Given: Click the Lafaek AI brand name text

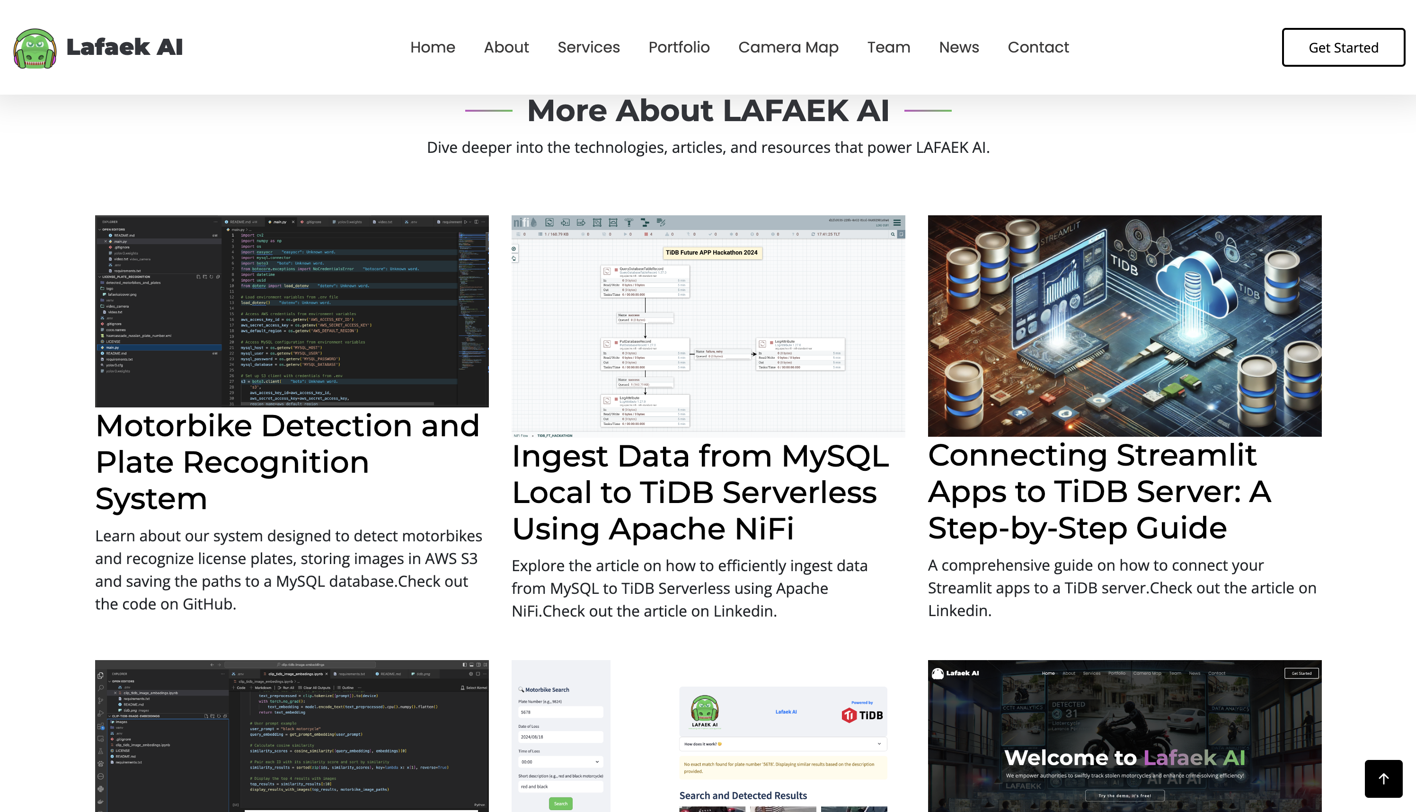Looking at the screenshot, I should point(124,47).
